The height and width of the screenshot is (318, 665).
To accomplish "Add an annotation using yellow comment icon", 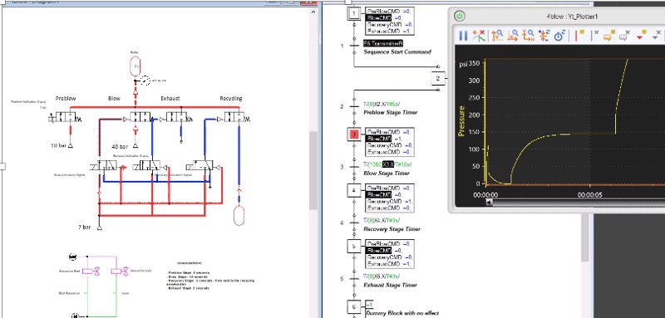I will (x=609, y=36).
